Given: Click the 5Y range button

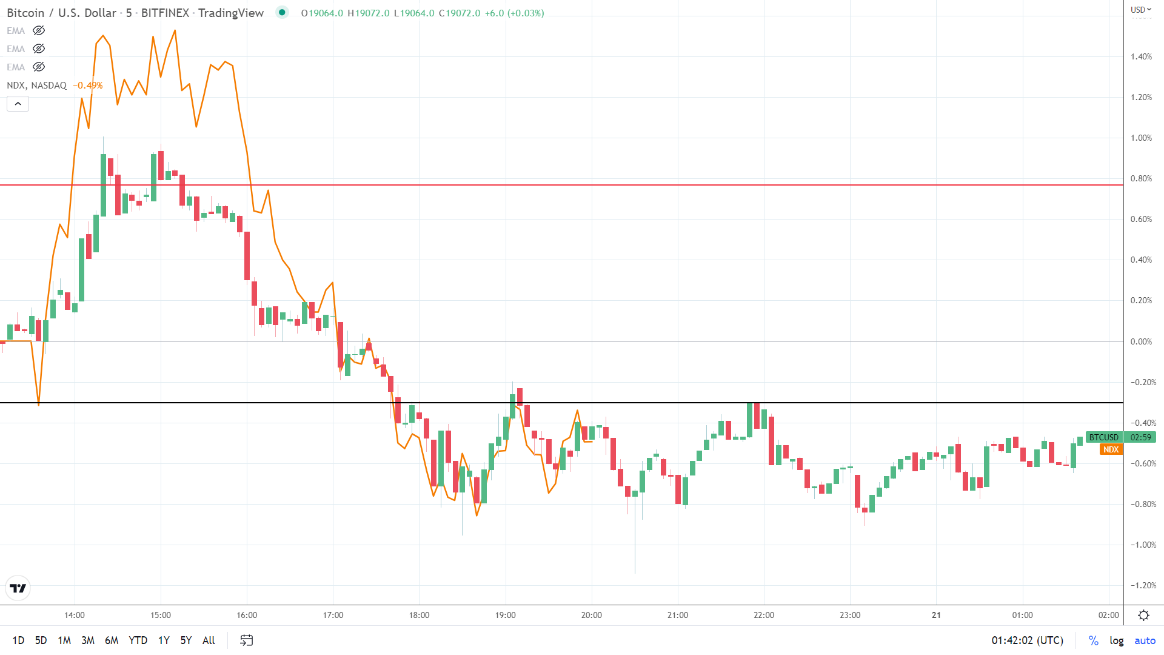Looking at the screenshot, I should pos(186,640).
